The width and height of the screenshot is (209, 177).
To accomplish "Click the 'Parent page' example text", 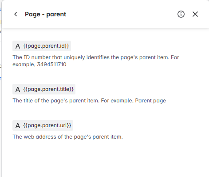I will [x=150, y=101].
